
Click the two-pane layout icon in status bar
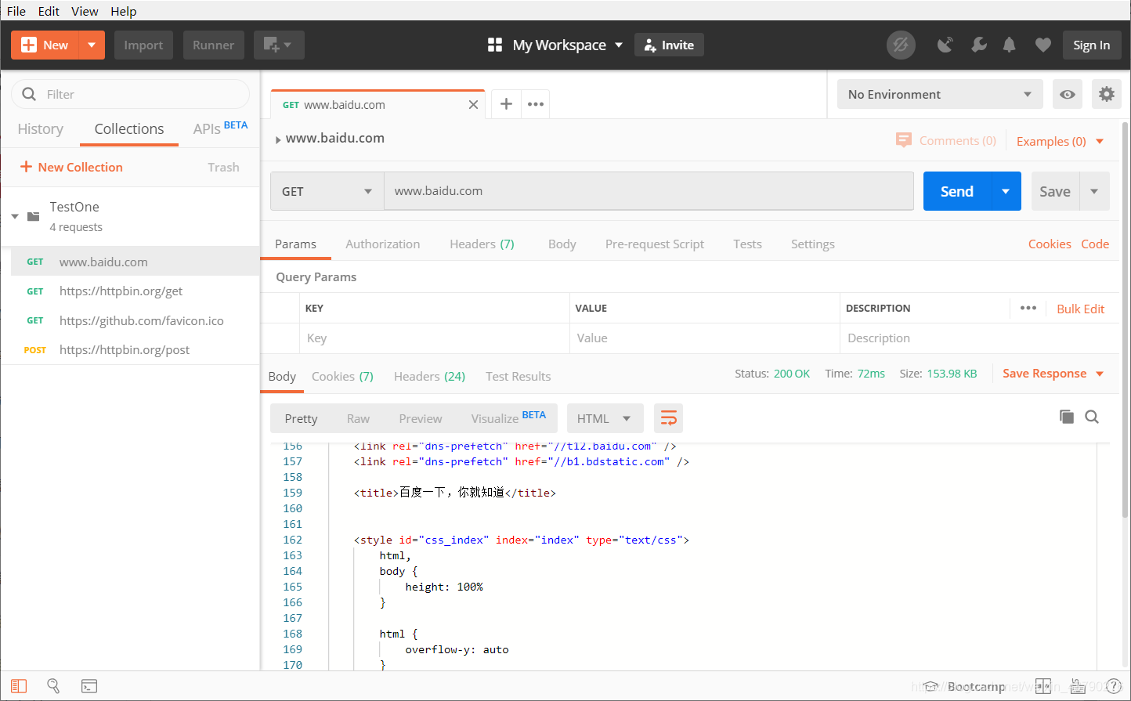[x=1042, y=686]
